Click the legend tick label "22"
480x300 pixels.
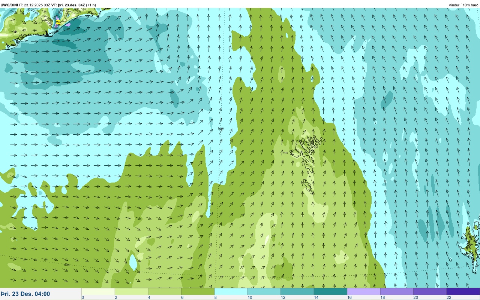point(448,297)
